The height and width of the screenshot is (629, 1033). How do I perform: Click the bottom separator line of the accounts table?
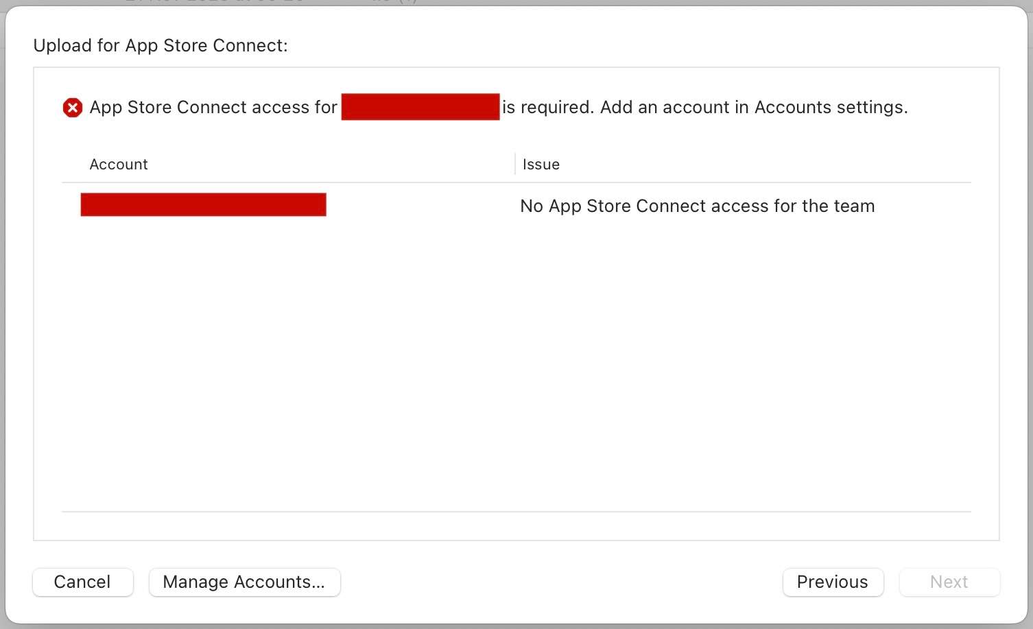[x=514, y=512]
